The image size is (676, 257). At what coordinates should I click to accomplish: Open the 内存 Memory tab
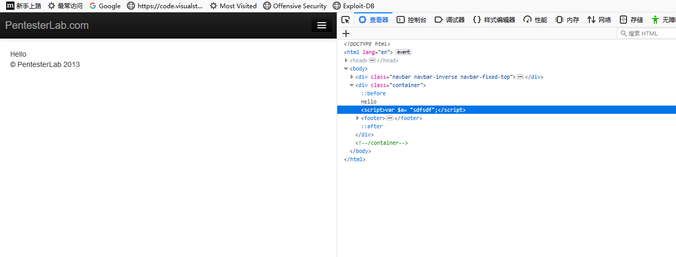(567, 20)
